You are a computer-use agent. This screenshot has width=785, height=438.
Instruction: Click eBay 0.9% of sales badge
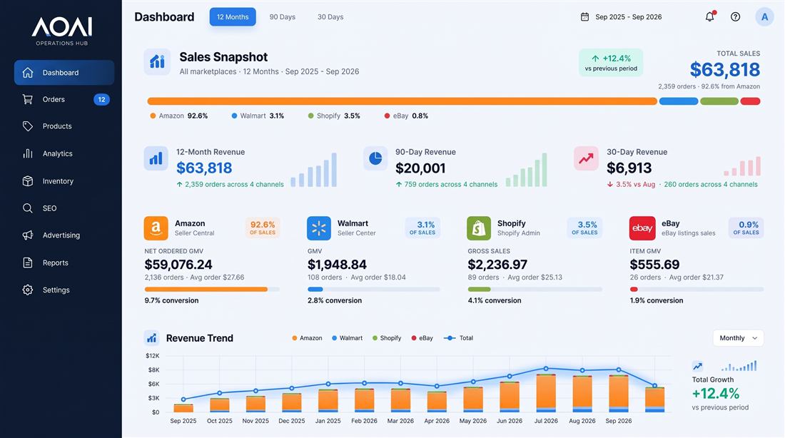coord(746,228)
